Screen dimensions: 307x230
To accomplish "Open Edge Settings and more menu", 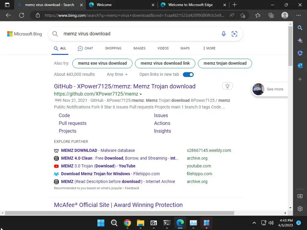I will [299, 15].
